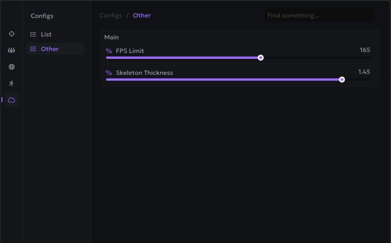
Task: Click the FPS Limit slider handle
Action: [261, 58]
